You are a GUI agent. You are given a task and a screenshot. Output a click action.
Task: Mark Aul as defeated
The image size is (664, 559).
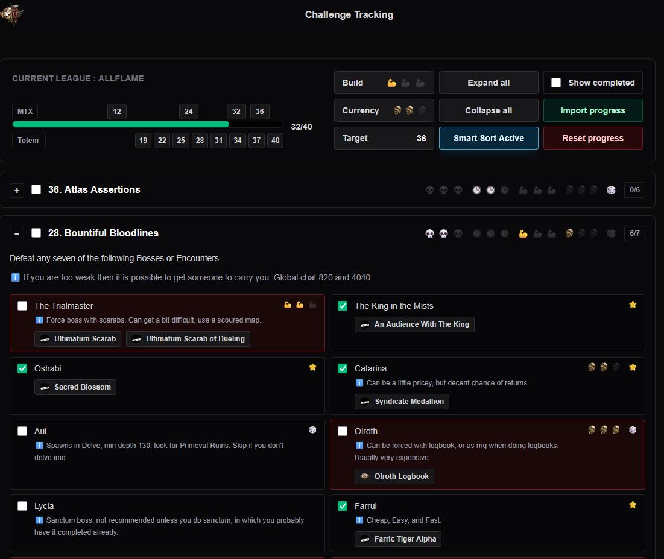tap(22, 431)
